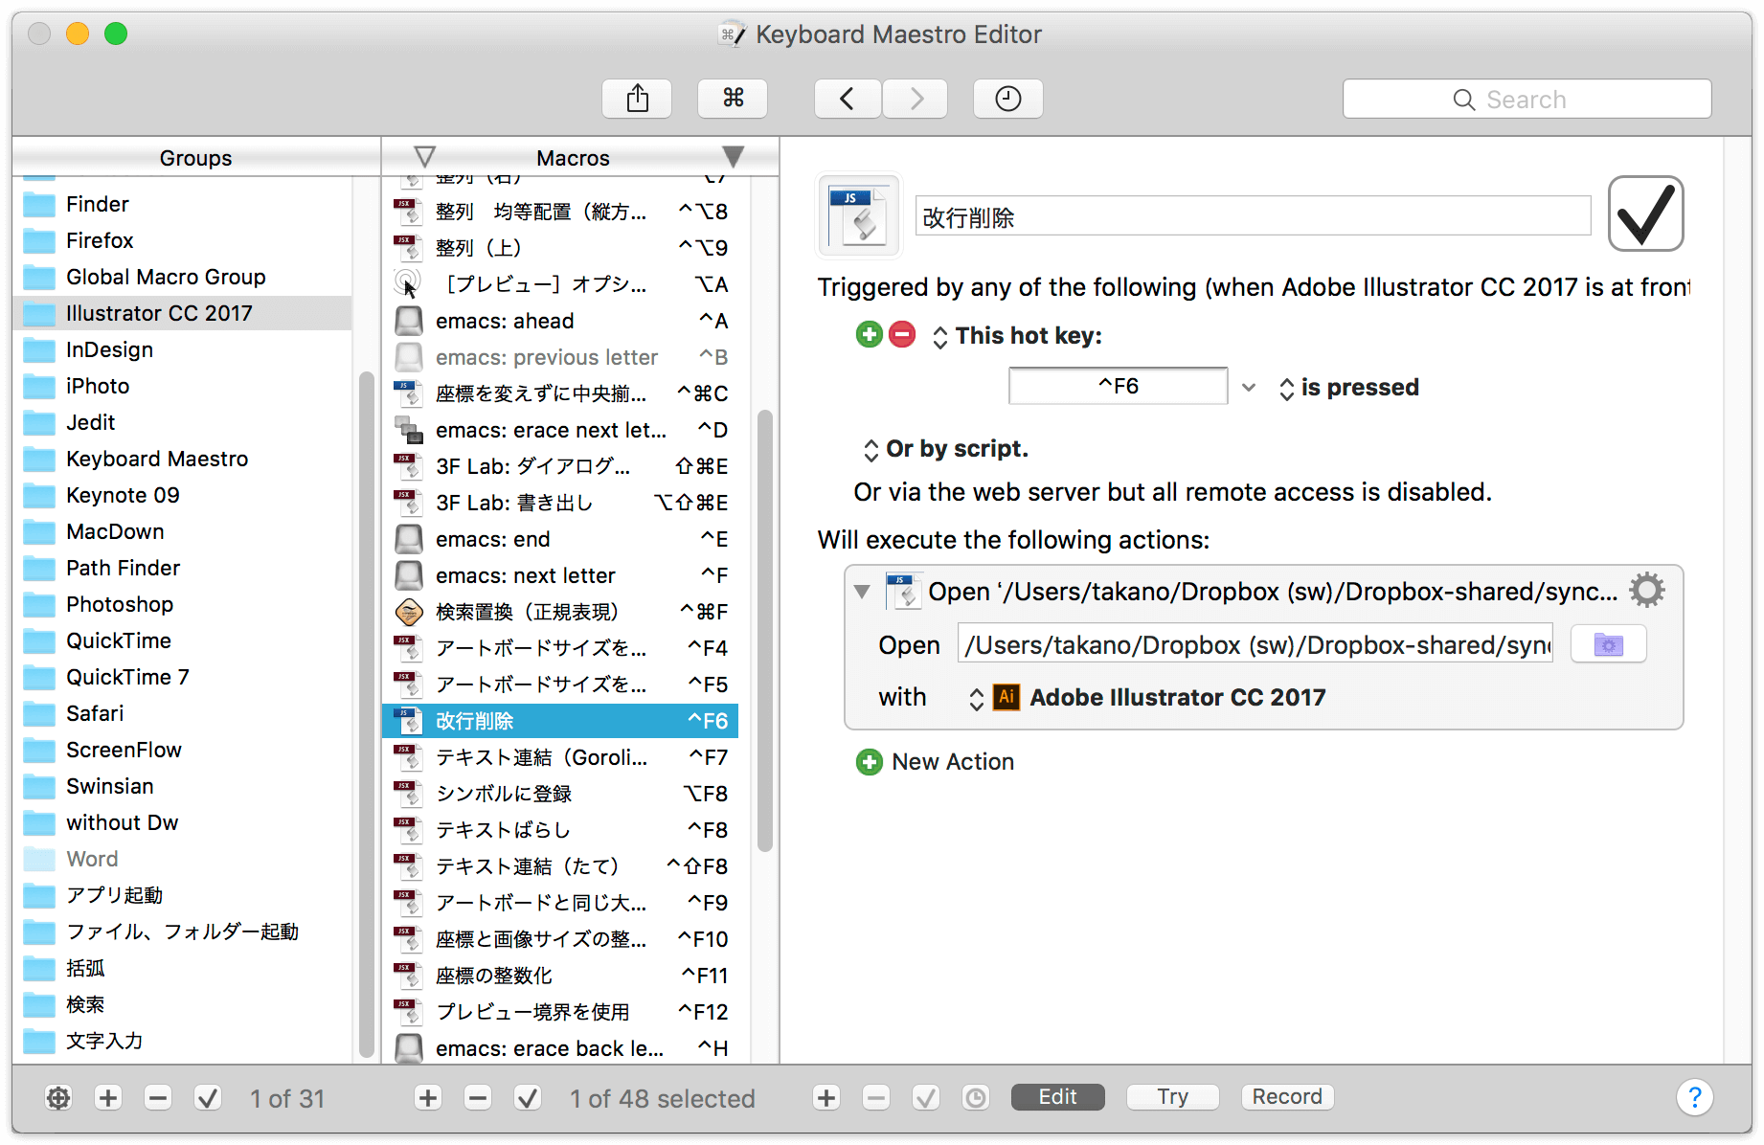Select the 'emacs: ahead' macro

pyautogui.click(x=560, y=321)
